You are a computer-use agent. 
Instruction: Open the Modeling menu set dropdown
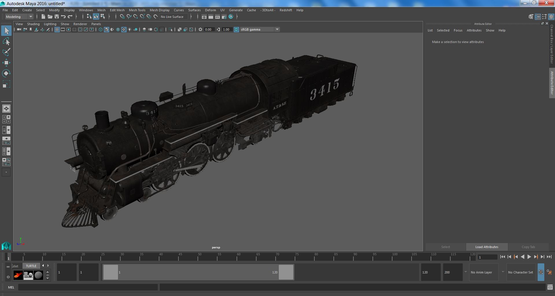click(19, 17)
